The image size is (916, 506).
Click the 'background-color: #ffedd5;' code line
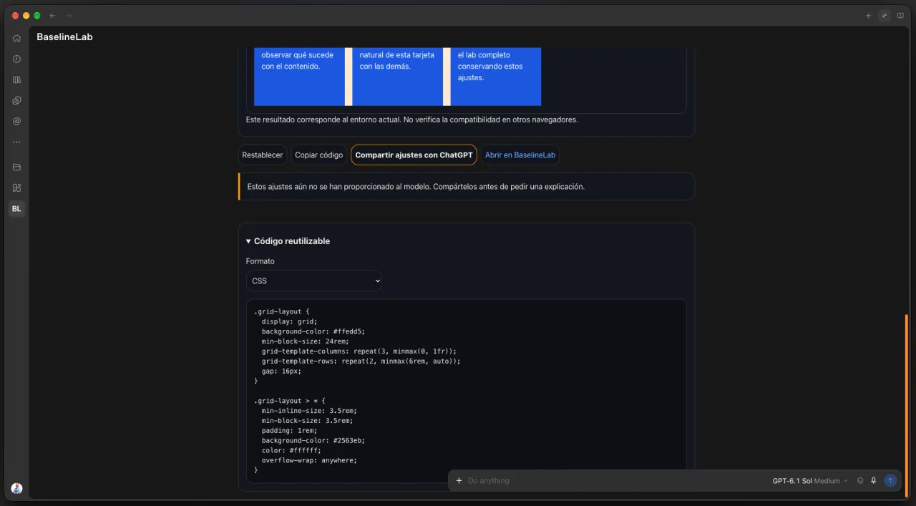(313, 332)
